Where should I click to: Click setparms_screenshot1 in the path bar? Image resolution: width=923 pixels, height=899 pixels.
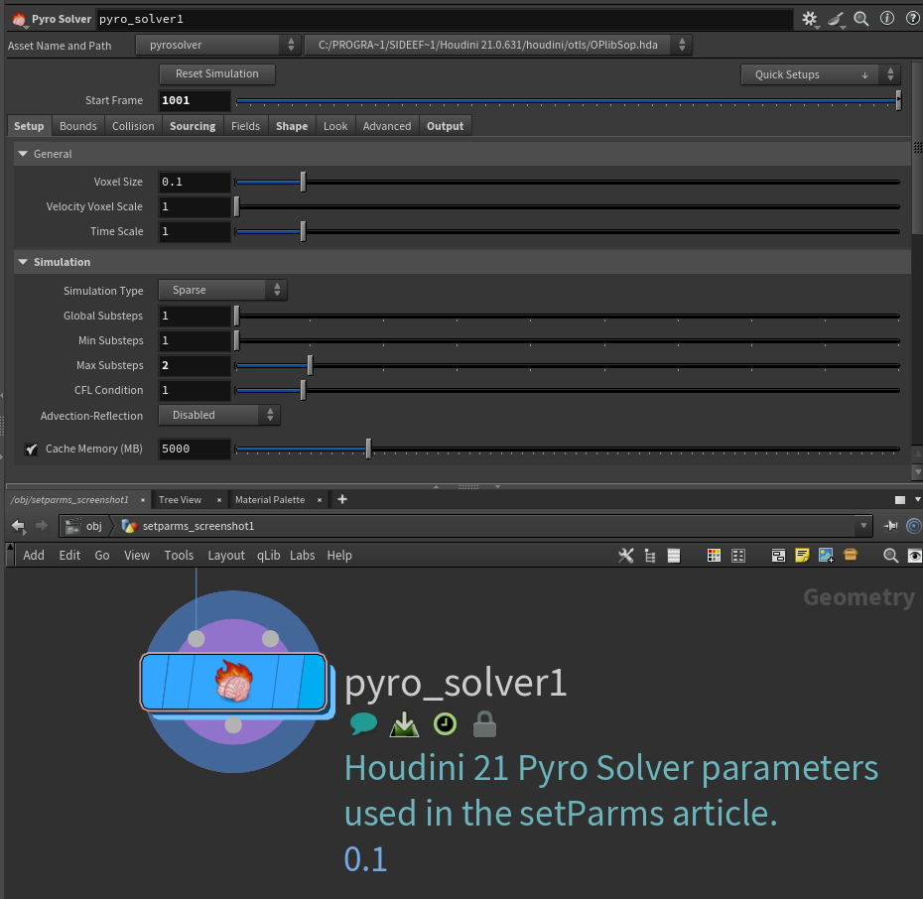[198, 526]
